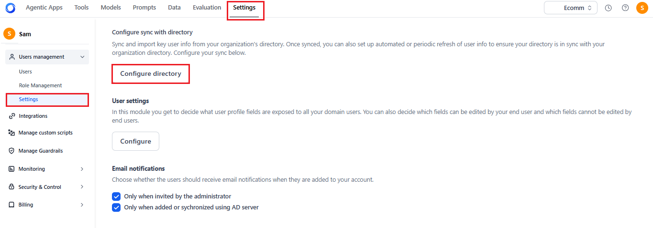The width and height of the screenshot is (653, 228).
Task: Open Users in the sidebar
Action: (25, 72)
